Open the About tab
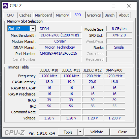Viewport: 139px width, 139px height. [x=124, y=15]
